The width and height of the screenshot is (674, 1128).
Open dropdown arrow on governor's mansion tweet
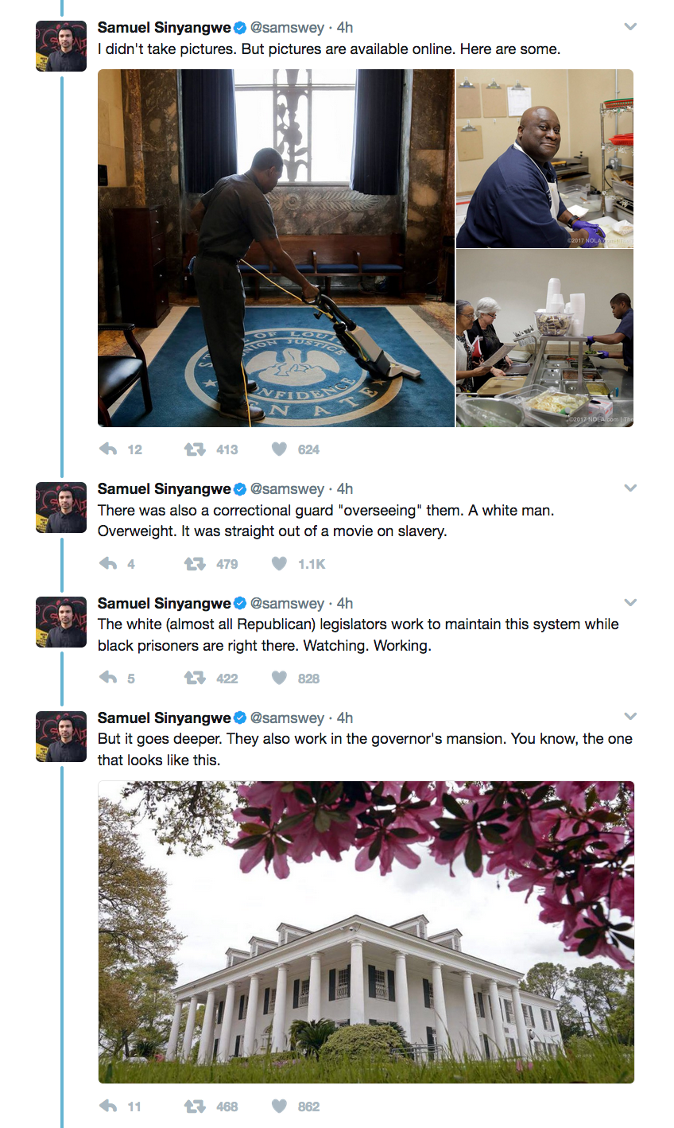click(x=630, y=717)
